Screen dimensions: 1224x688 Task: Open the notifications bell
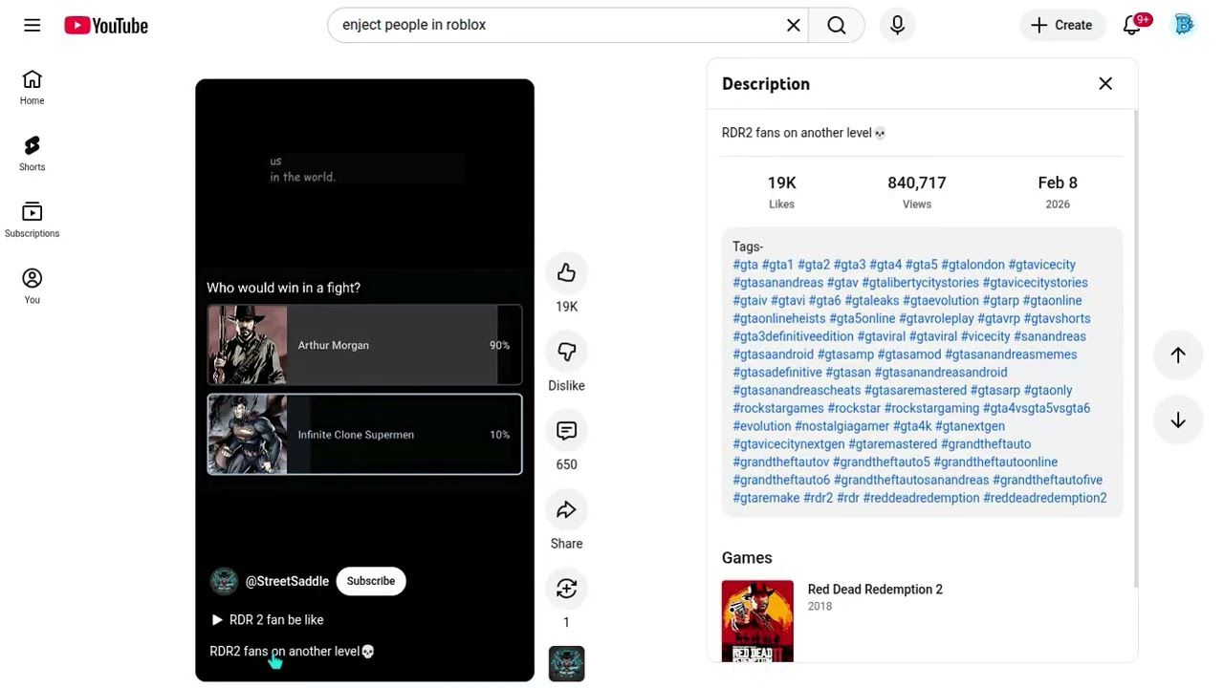coord(1132,26)
